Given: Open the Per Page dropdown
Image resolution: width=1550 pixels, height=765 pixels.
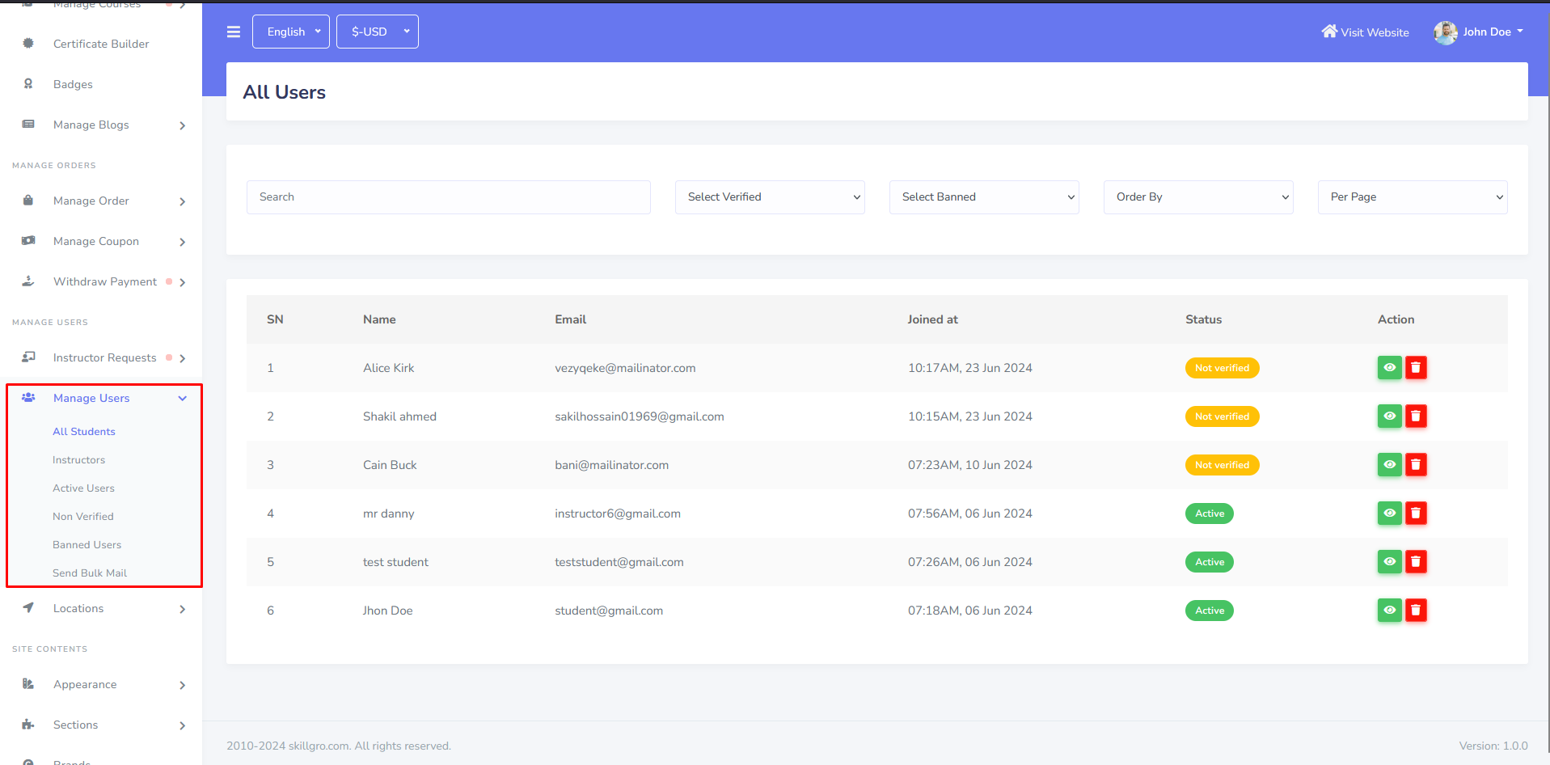Looking at the screenshot, I should [x=1413, y=197].
